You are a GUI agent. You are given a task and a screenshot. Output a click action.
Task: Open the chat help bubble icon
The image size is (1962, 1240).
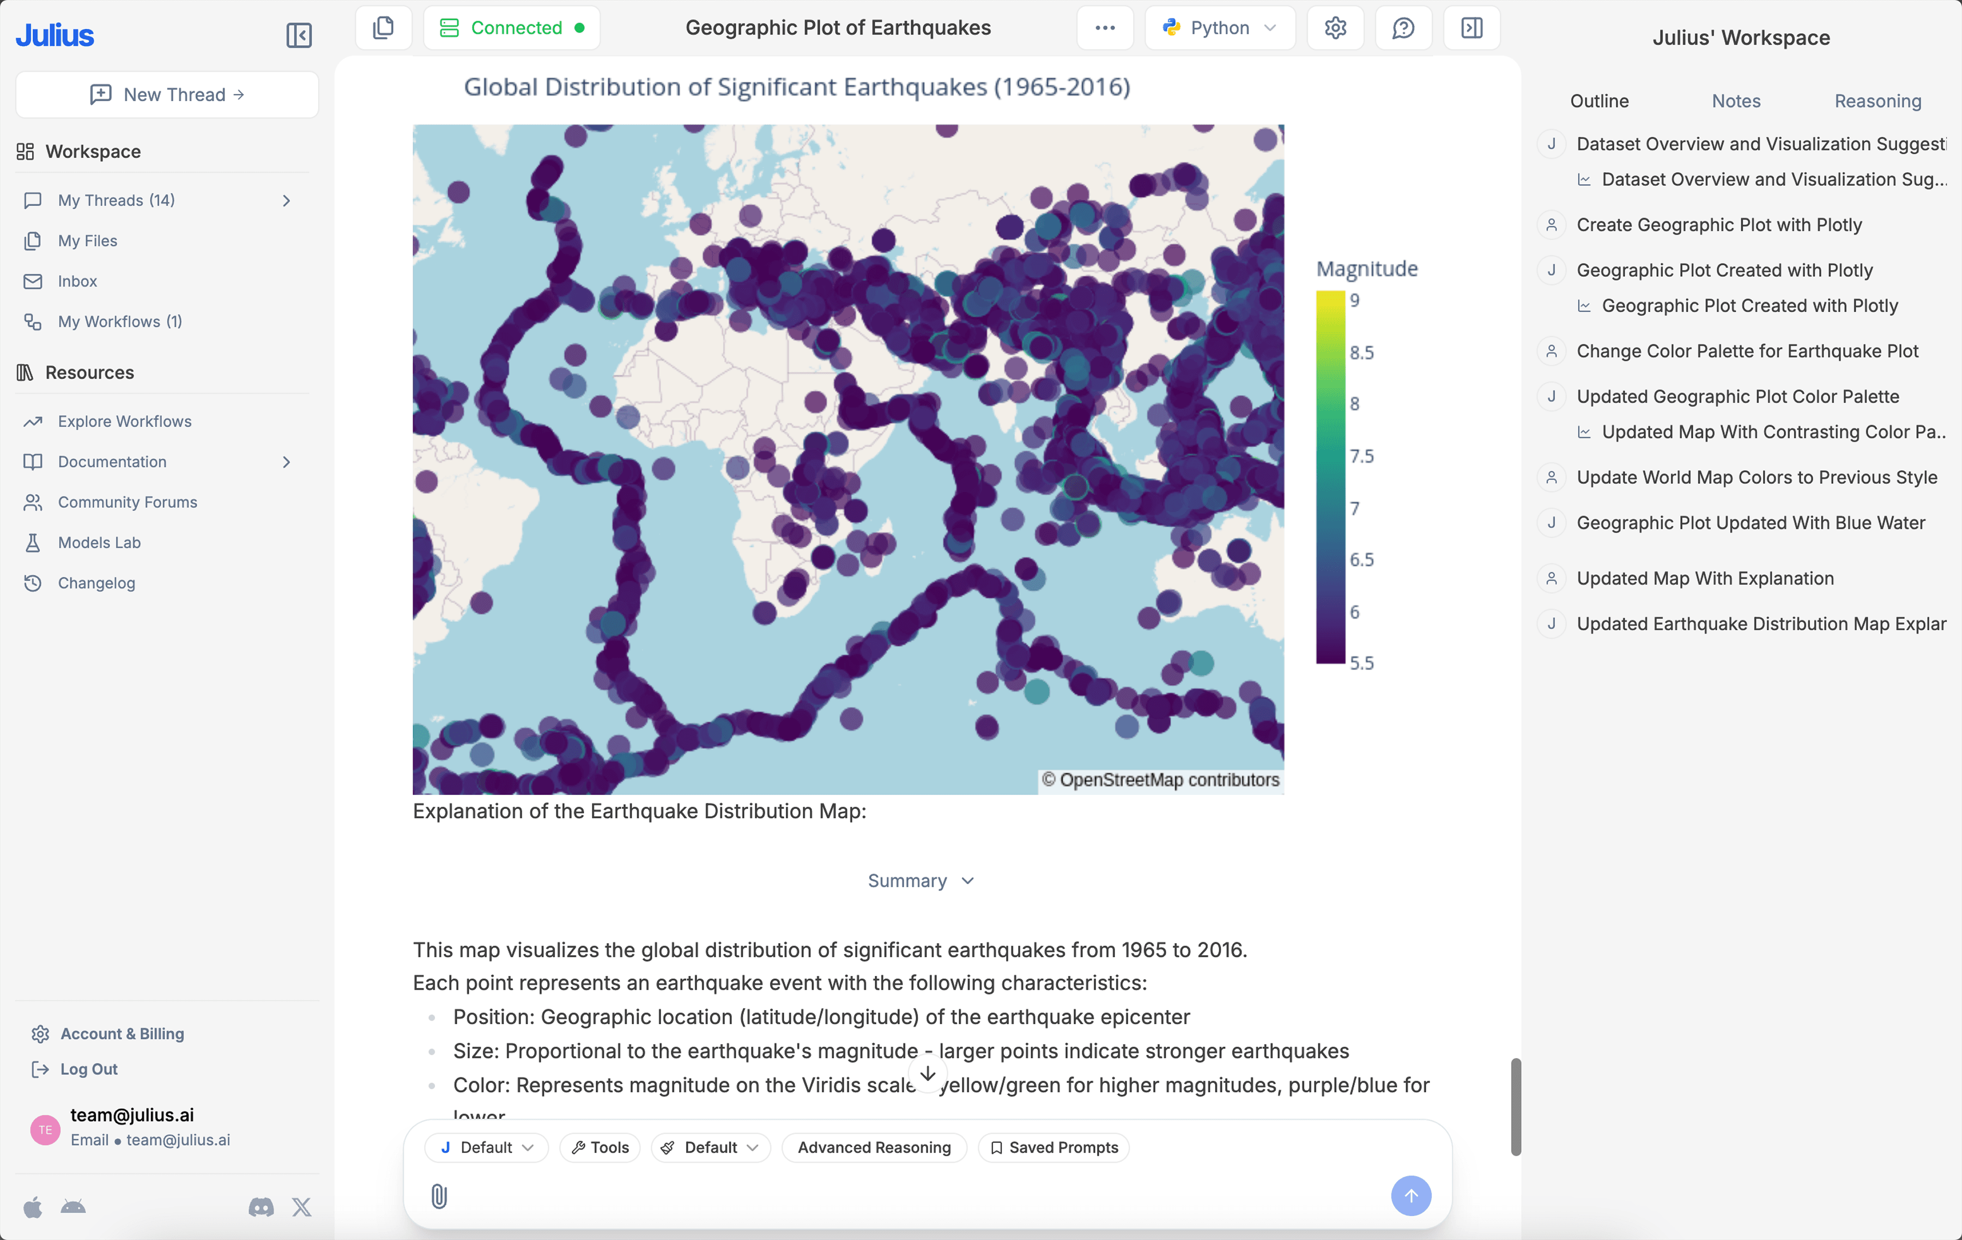pyautogui.click(x=1403, y=28)
